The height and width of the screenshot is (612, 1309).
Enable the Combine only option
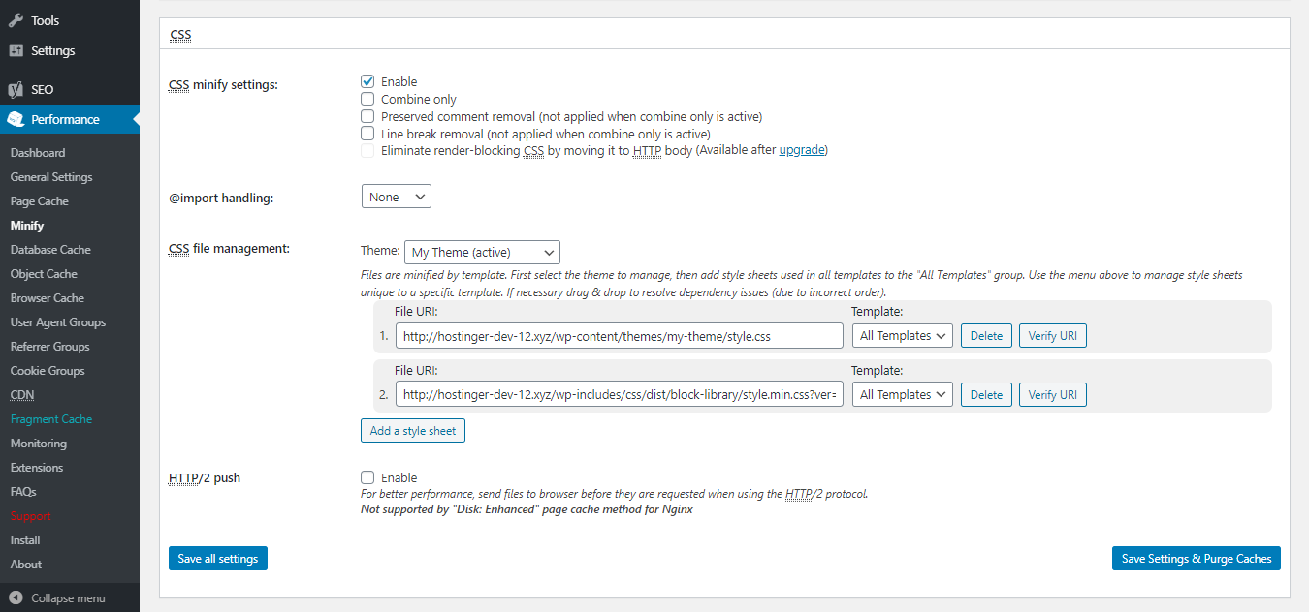tap(367, 99)
